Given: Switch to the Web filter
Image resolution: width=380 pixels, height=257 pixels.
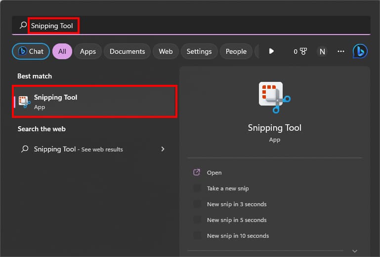Looking at the screenshot, I should click(x=166, y=51).
